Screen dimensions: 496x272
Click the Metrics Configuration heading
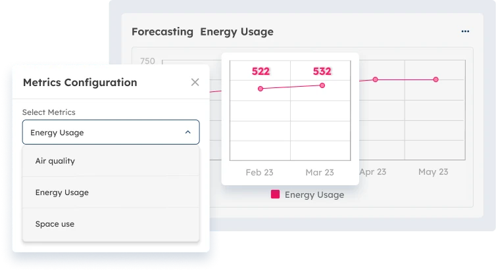coord(80,82)
